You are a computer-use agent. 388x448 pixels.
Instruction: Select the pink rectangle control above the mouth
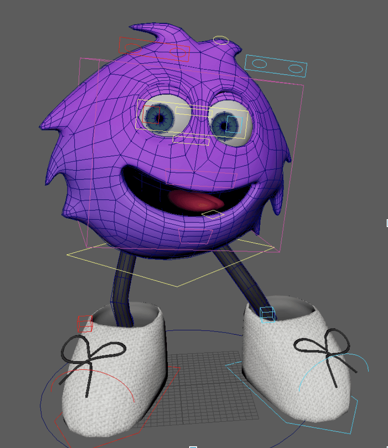click(201, 178)
